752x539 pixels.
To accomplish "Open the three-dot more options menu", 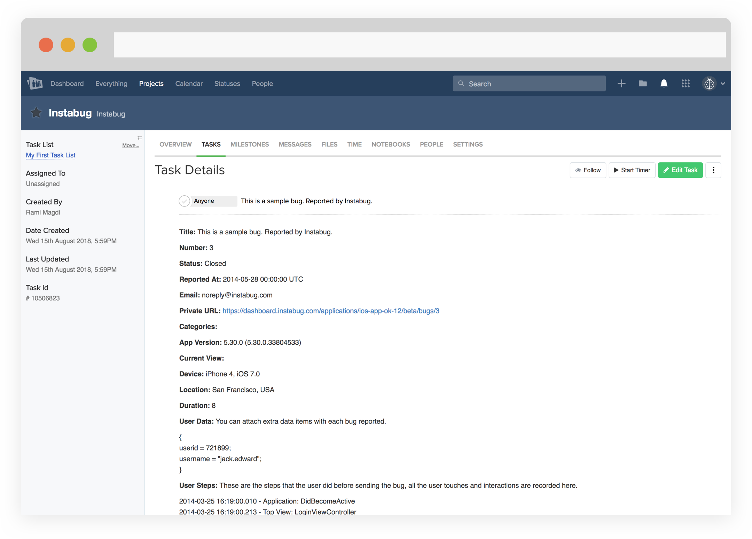I will click(x=713, y=170).
